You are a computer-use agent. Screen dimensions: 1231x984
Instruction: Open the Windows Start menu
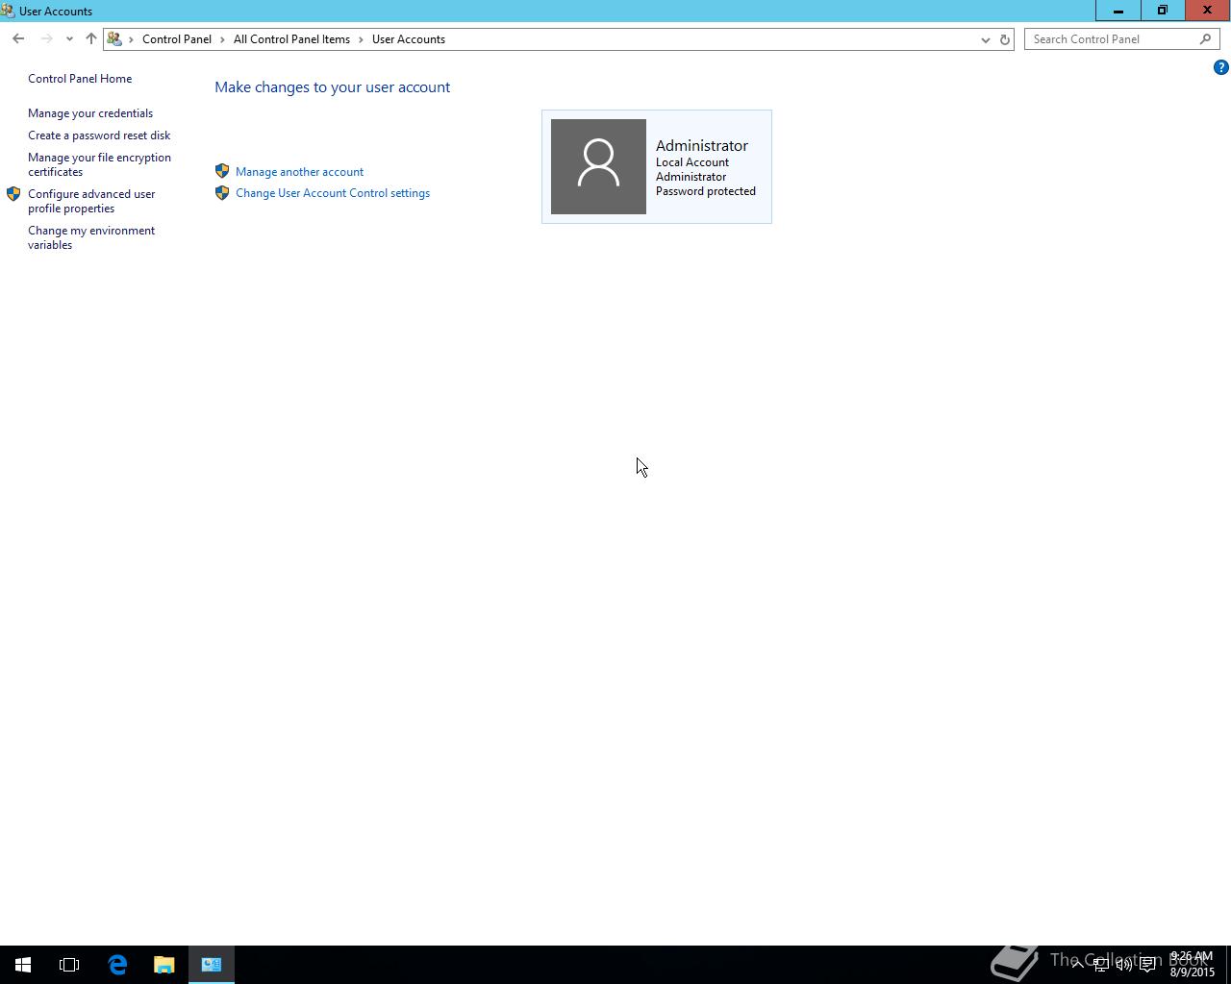coord(23,965)
